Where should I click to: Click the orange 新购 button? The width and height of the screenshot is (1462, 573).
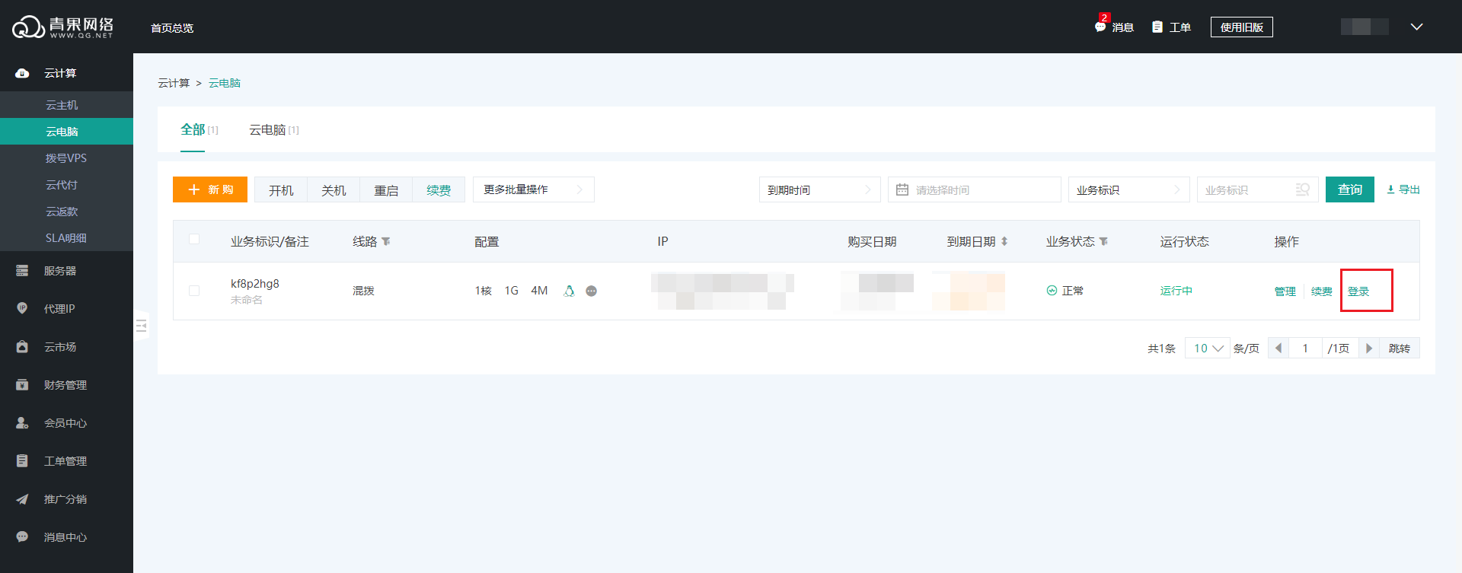tap(210, 189)
